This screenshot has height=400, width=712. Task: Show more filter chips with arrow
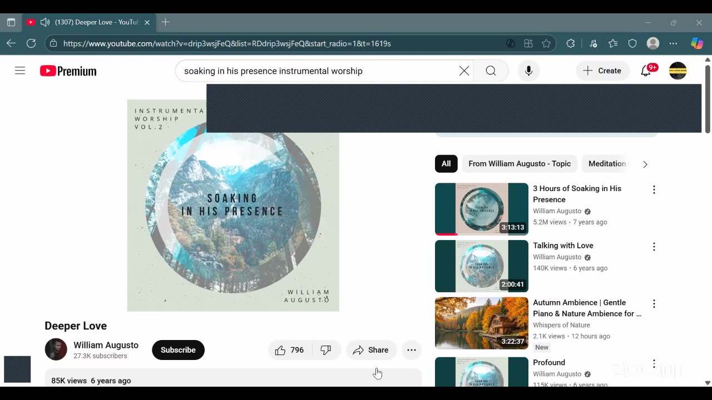click(x=645, y=164)
